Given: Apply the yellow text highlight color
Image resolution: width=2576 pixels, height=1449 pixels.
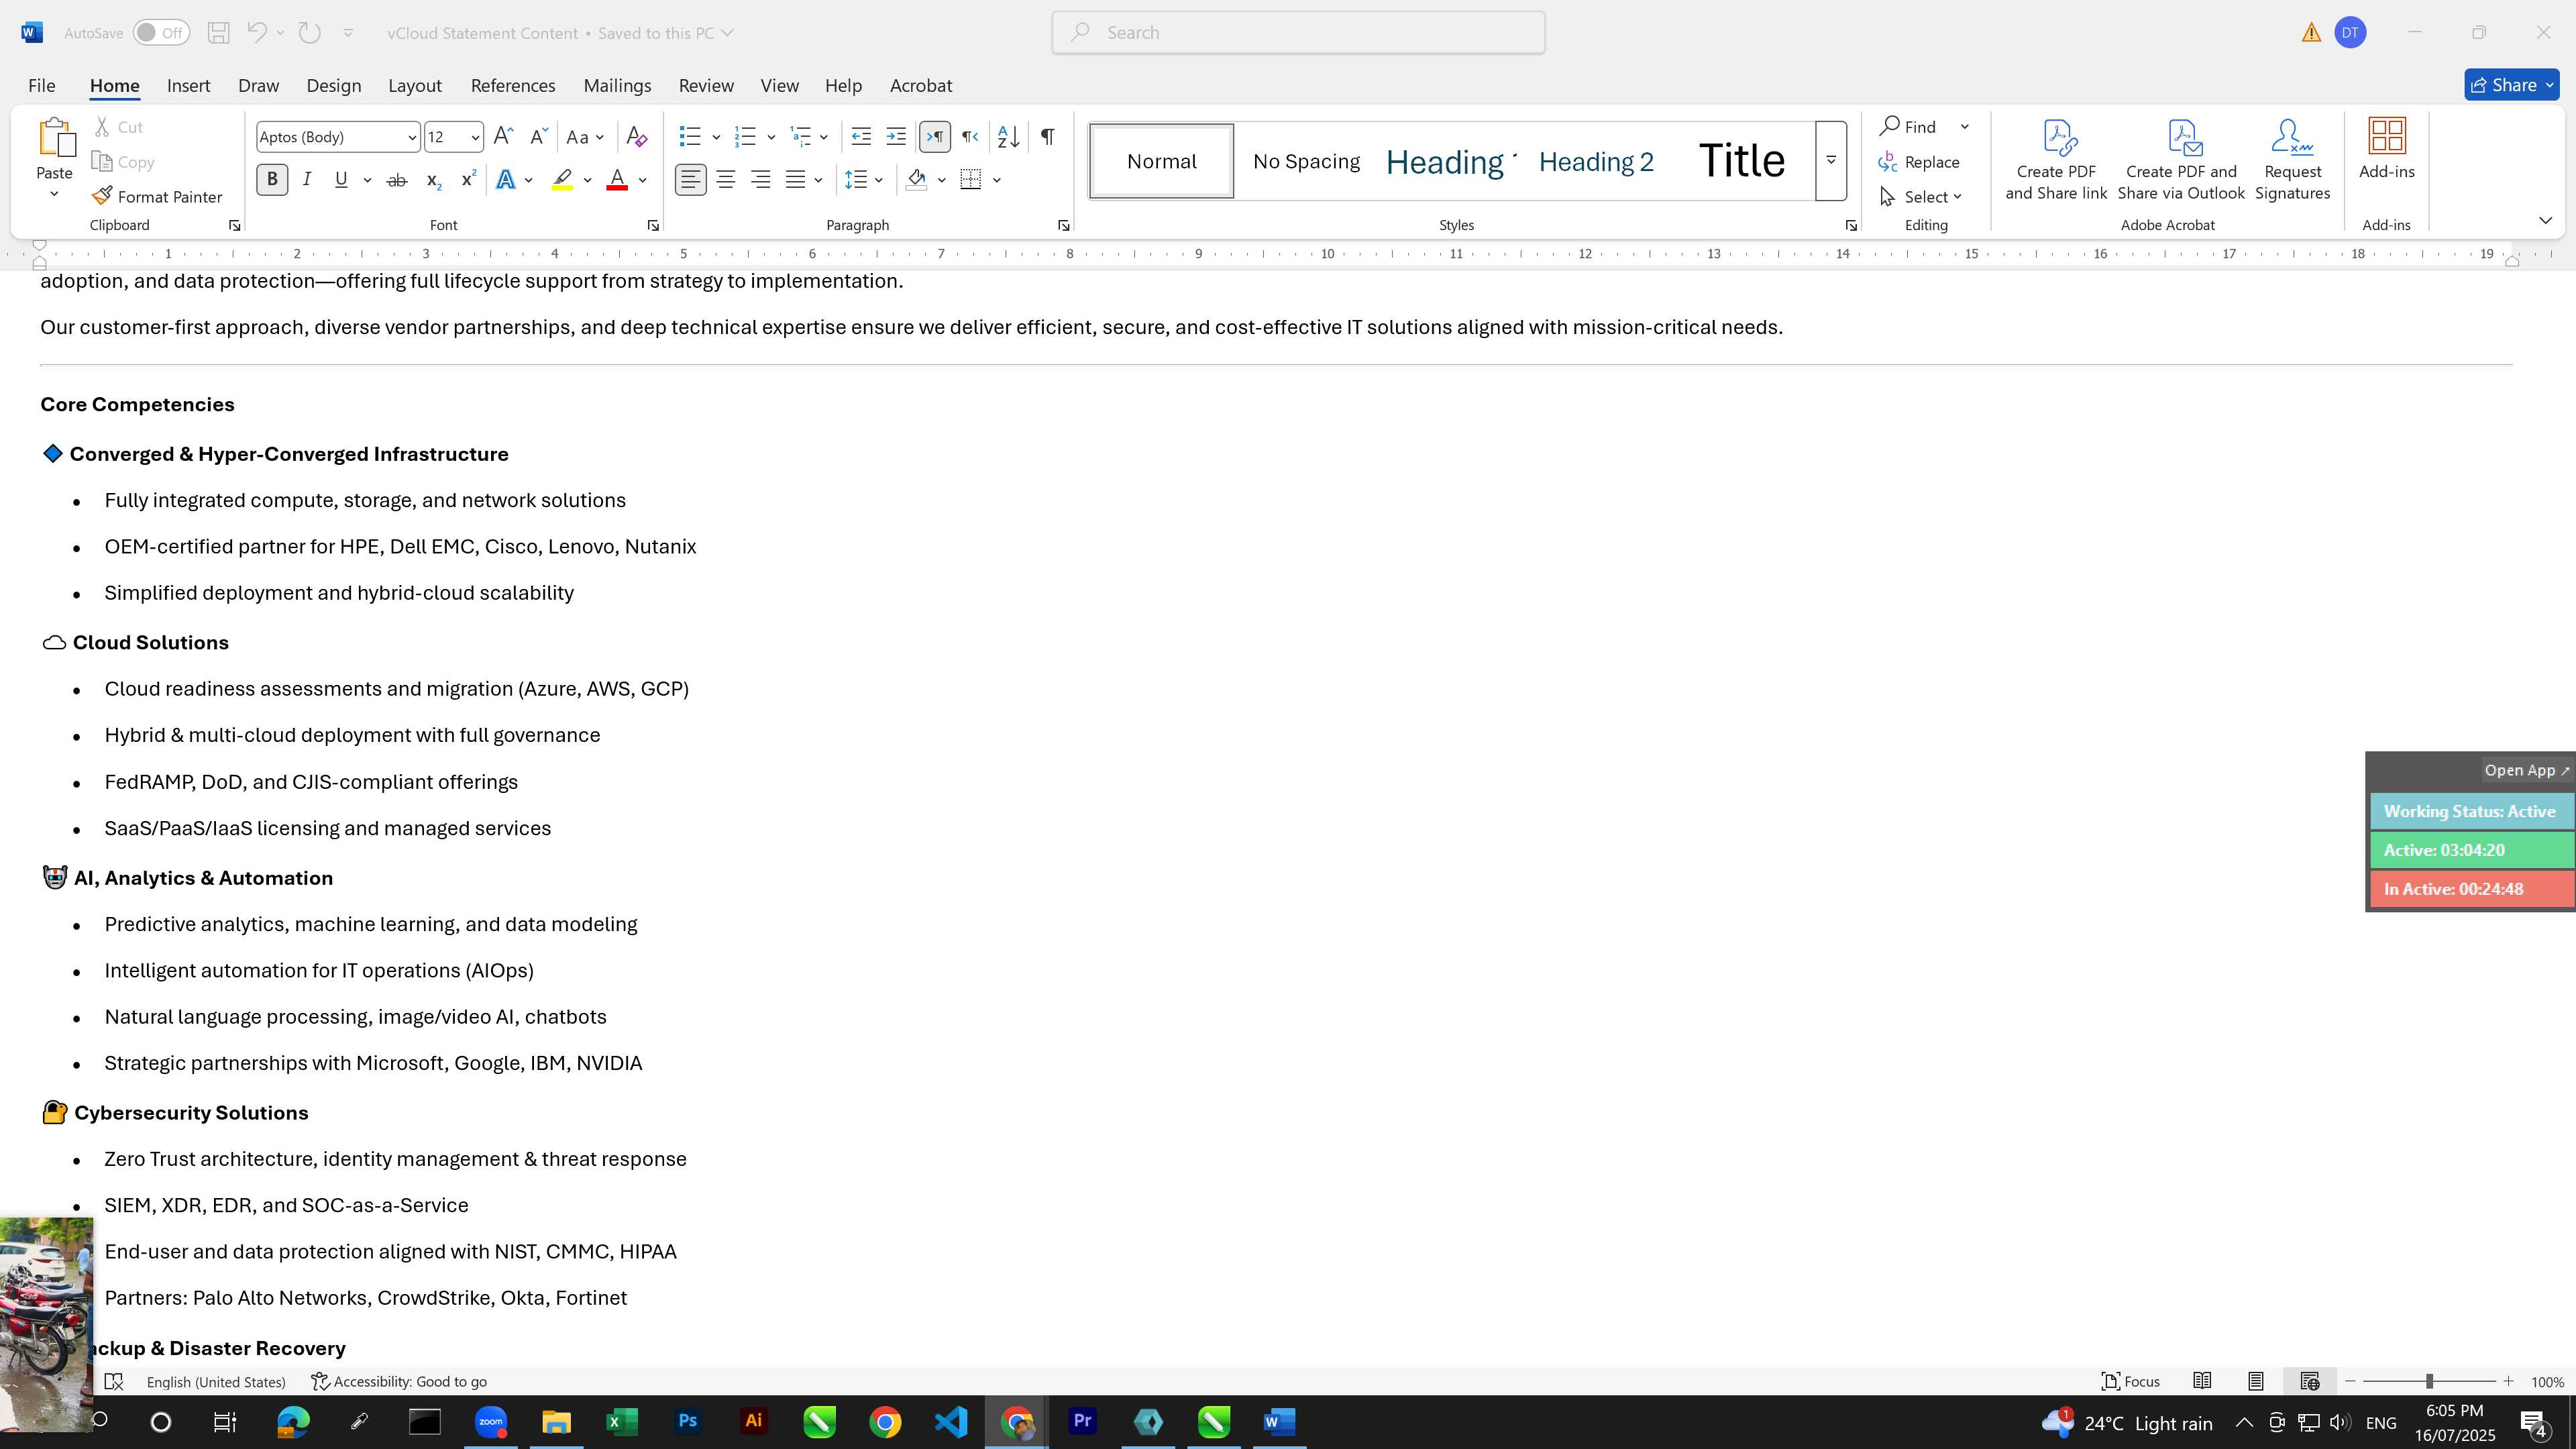Looking at the screenshot, I should pyautogui.click(x=562, y=180).
